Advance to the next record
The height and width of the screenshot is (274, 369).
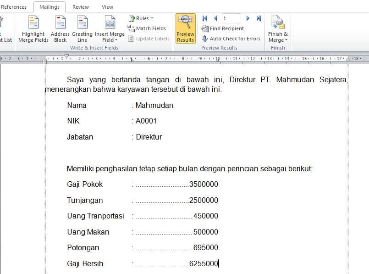click(248, 18)
